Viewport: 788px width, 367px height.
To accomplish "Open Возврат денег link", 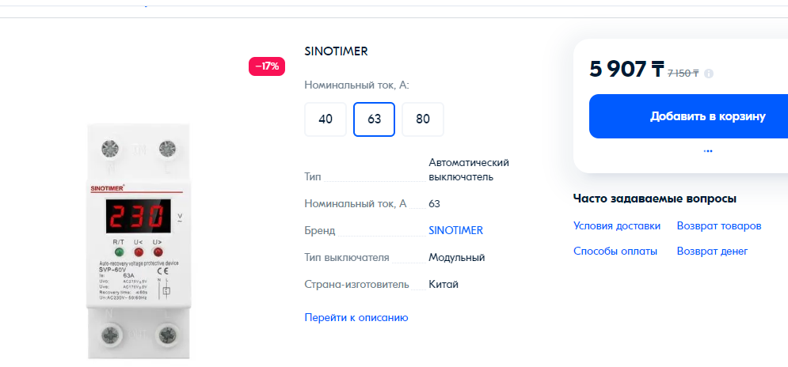I will click(712, 251).
